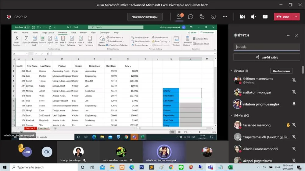305x171 pixels.
Task: Click fontip jinuntuya video tile
Action: click(78, 152)
